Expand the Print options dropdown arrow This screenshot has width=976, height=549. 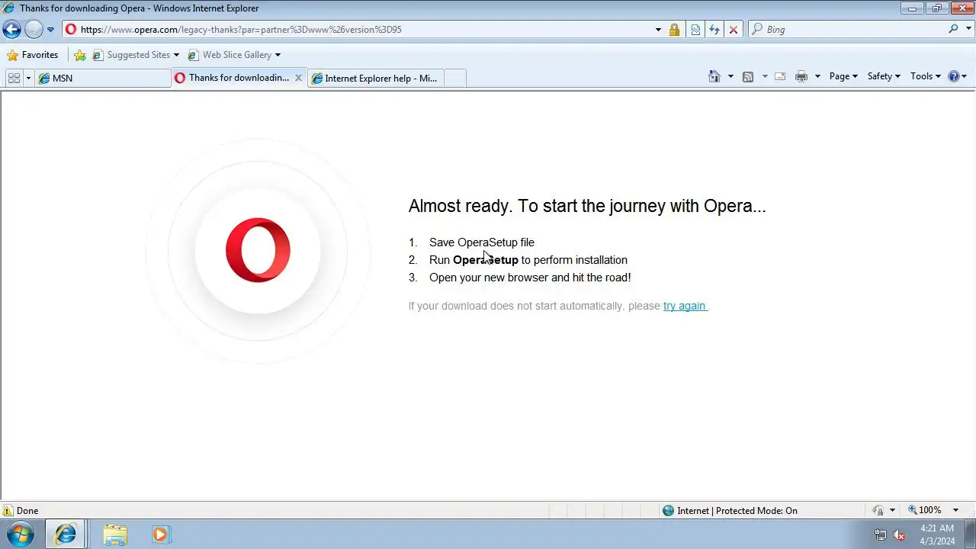point(817,76)
